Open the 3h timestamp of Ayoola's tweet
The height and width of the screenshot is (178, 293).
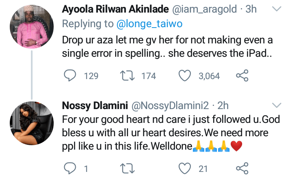tap(251, 9)
